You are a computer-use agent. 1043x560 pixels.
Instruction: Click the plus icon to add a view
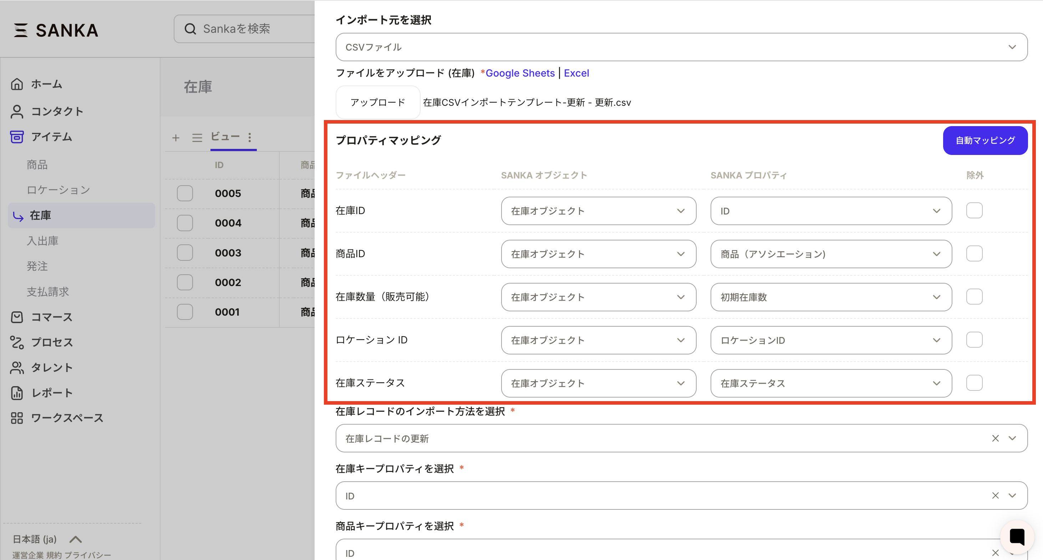(176, 138)
